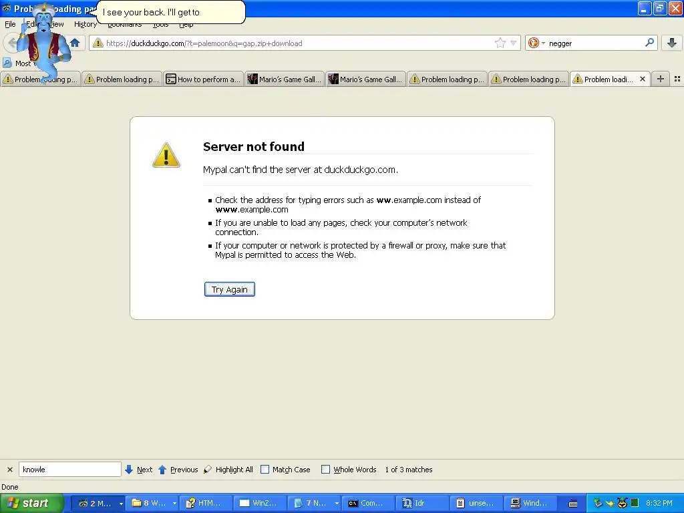Find Previous match button
The image size is (684, 513).
pos(178,470)
